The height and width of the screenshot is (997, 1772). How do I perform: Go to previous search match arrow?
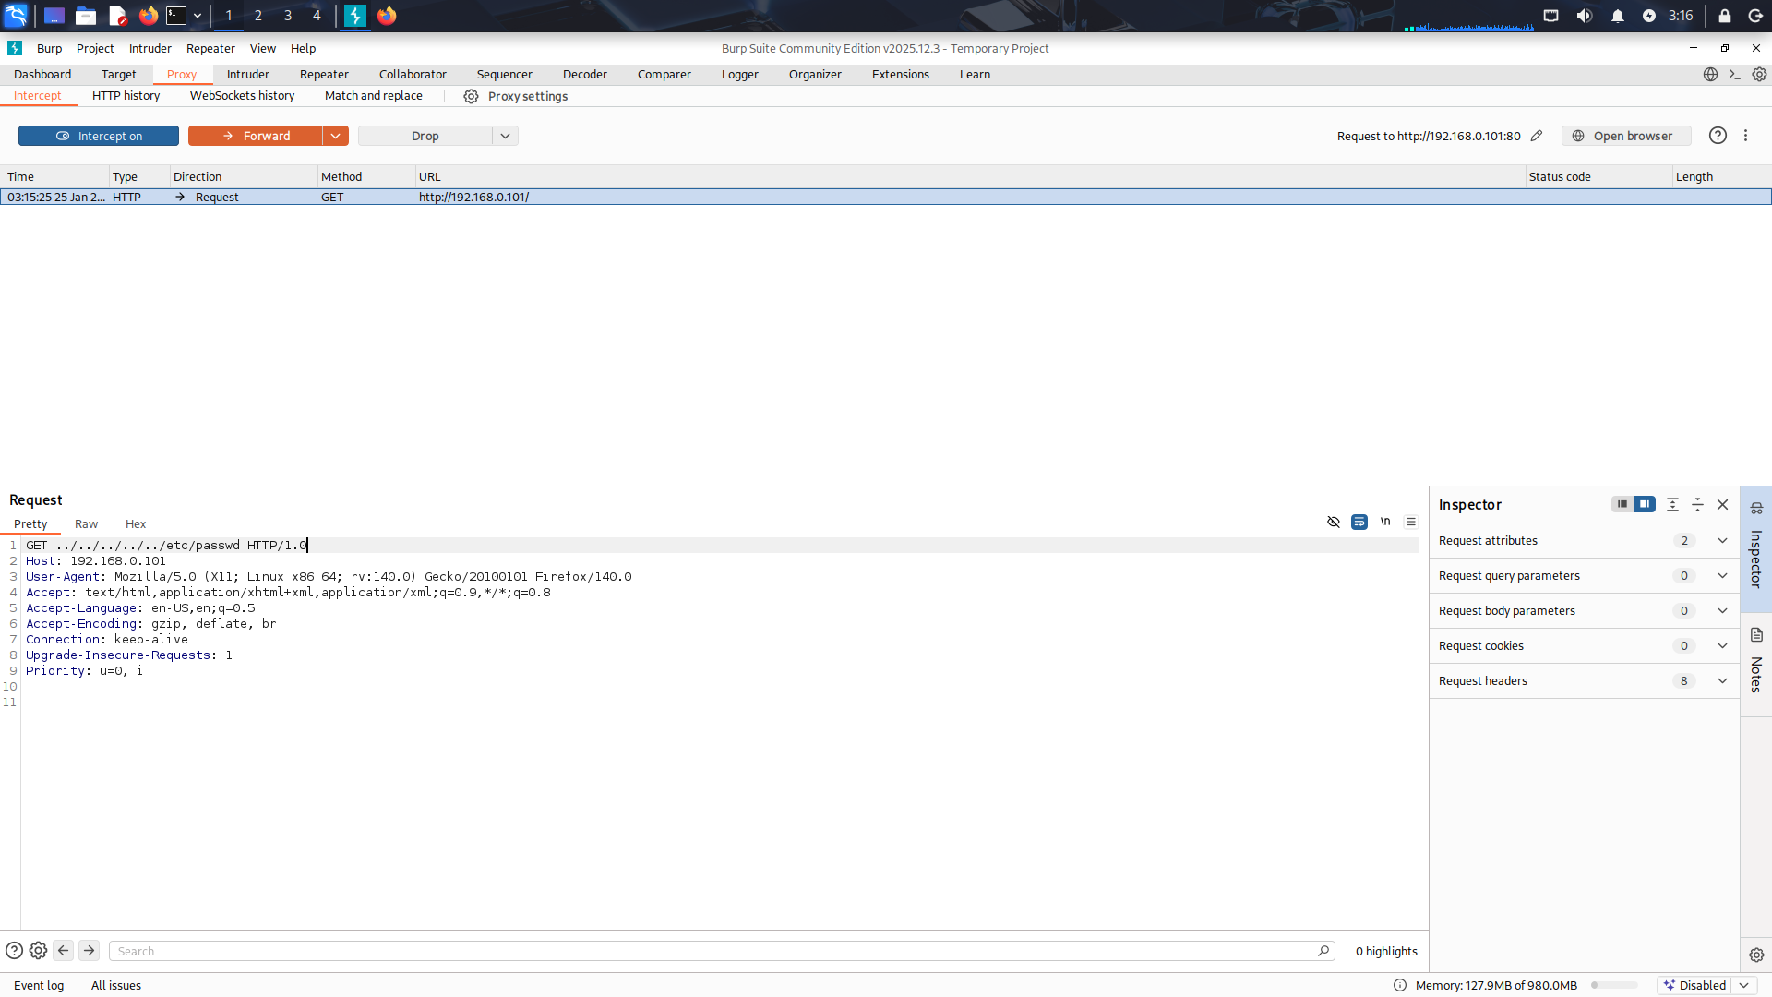[x=63, y=951]
